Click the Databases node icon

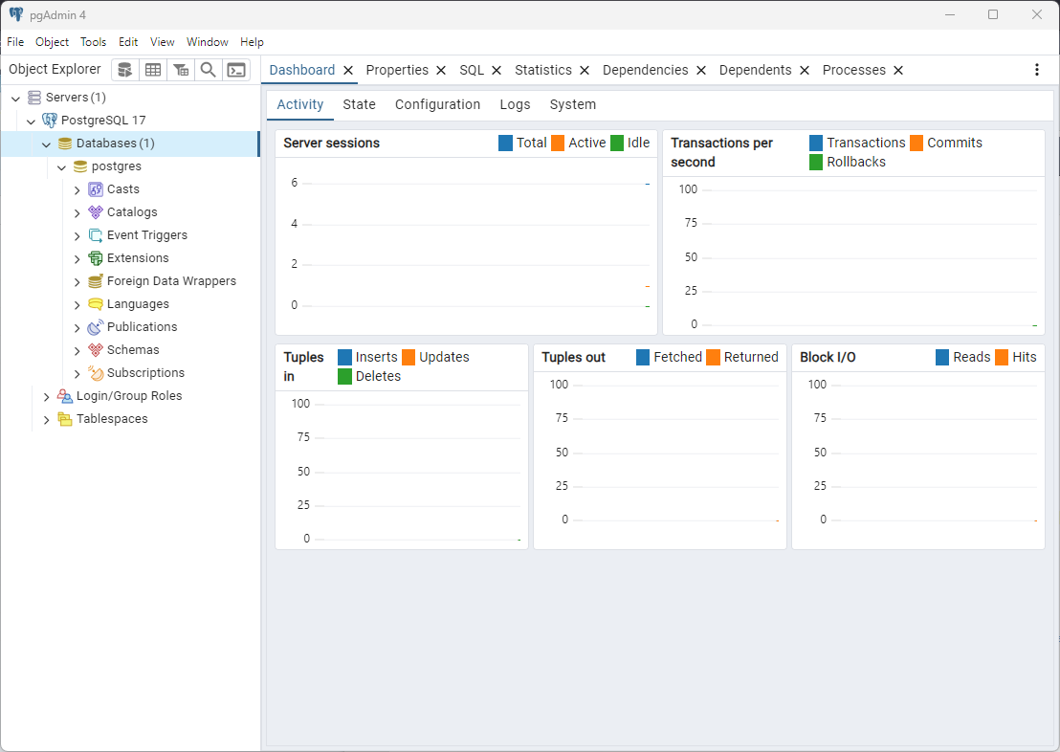coord(65,144)
